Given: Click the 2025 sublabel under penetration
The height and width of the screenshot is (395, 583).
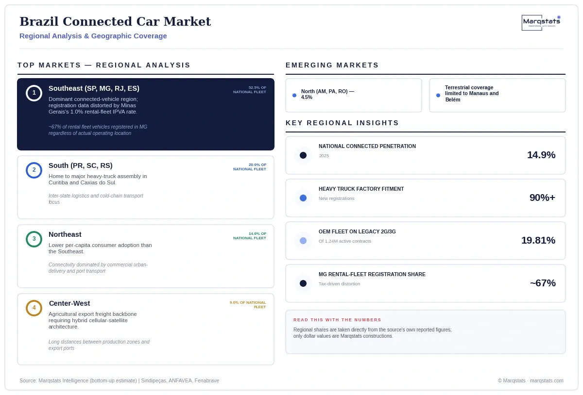Looking at the screenshot, I should tap(324, 156).
